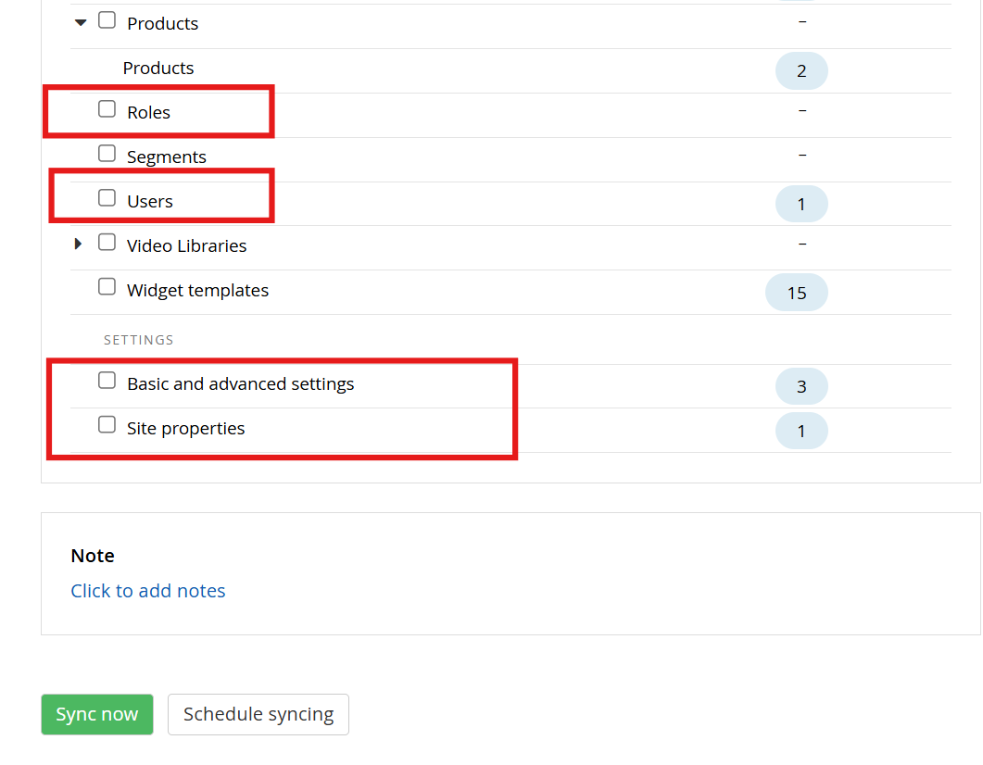
Task: Click to add notes link
Action: click(x=148, y=591)
